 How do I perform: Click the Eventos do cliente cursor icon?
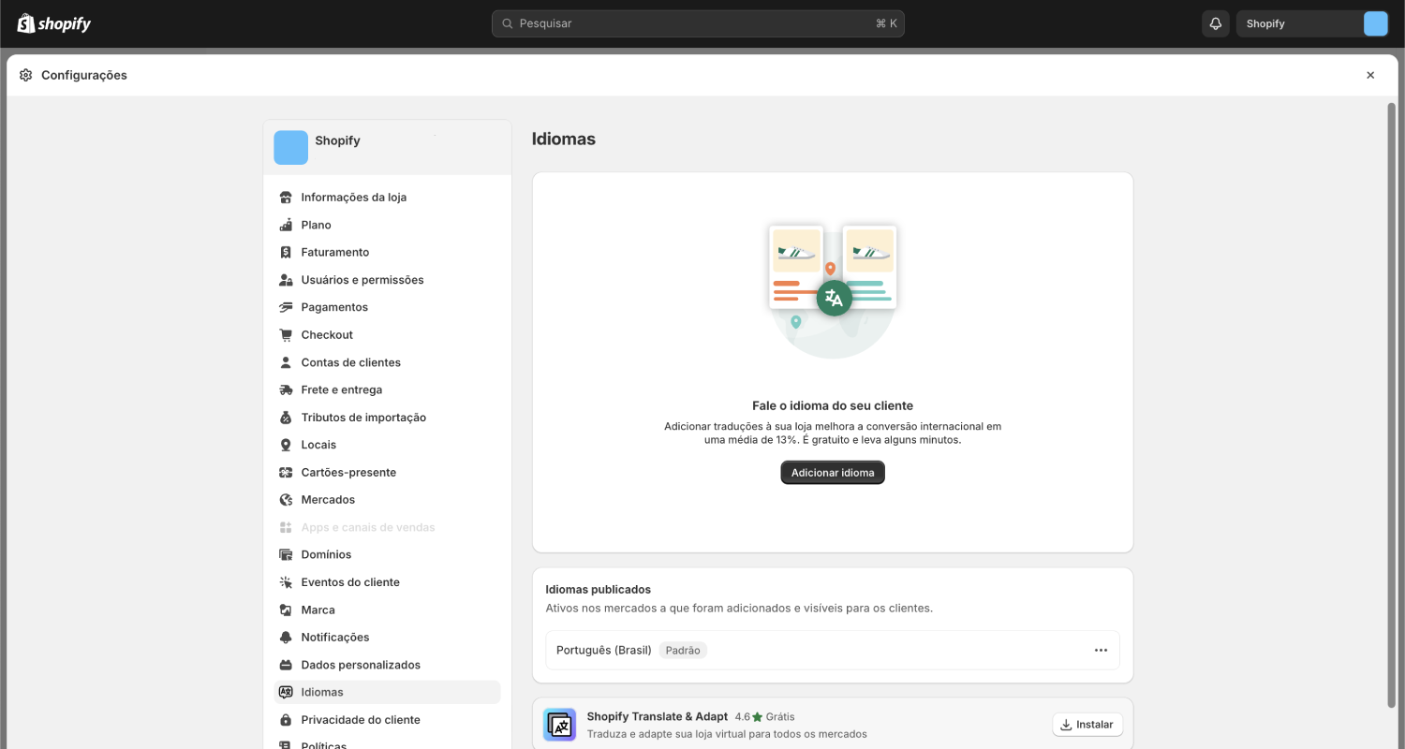(x=286, y=582)
